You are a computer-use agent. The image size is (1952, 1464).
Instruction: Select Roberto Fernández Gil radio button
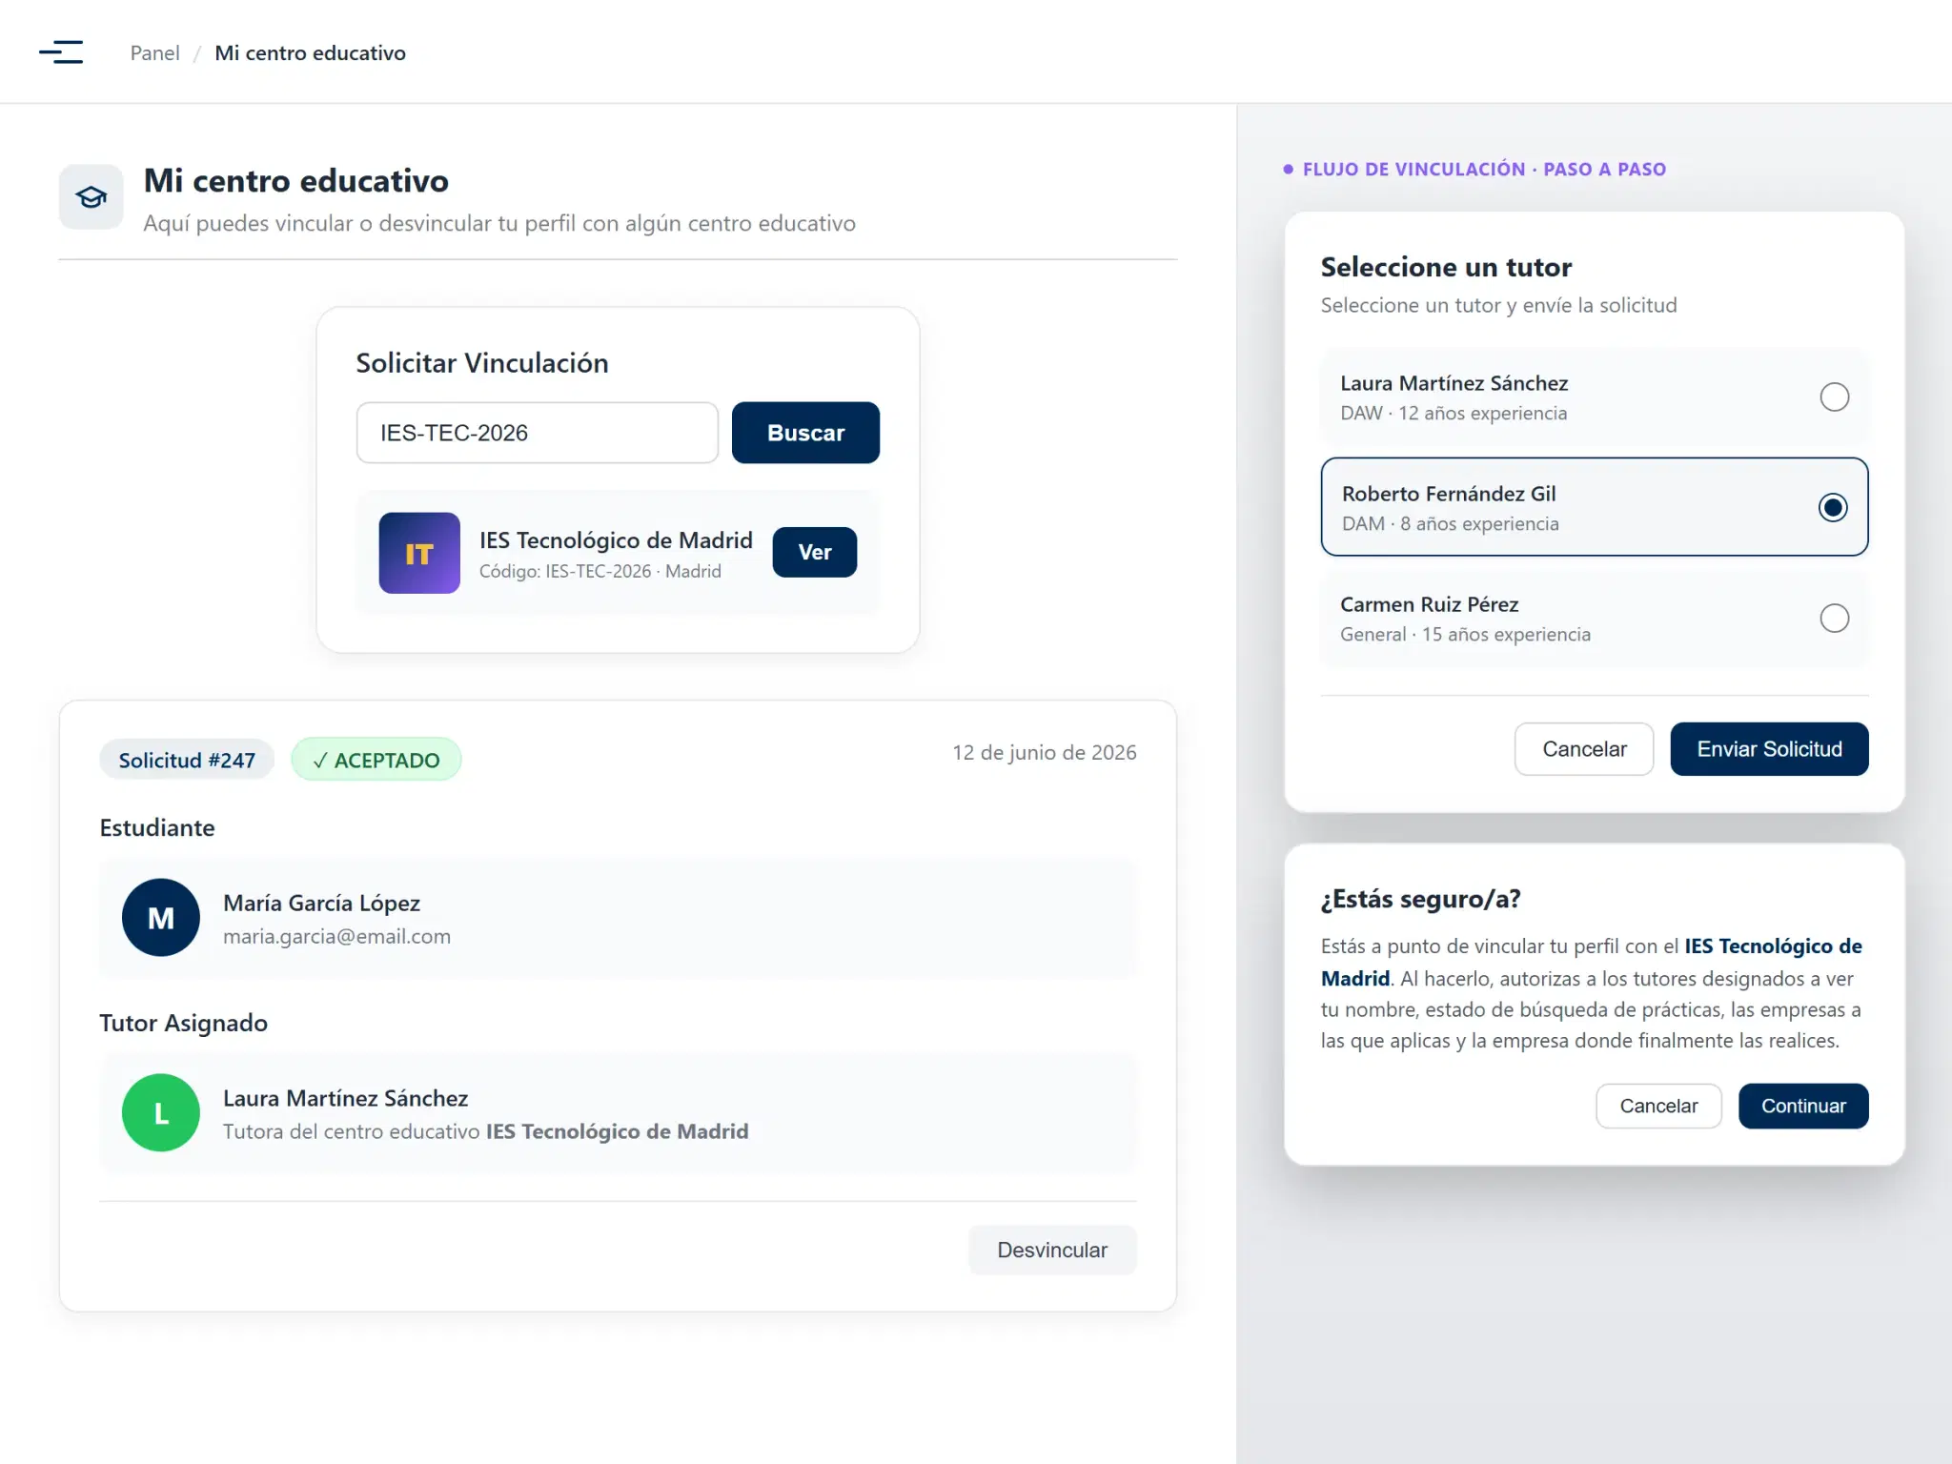pyautogui.click(x=1833, y=507)
